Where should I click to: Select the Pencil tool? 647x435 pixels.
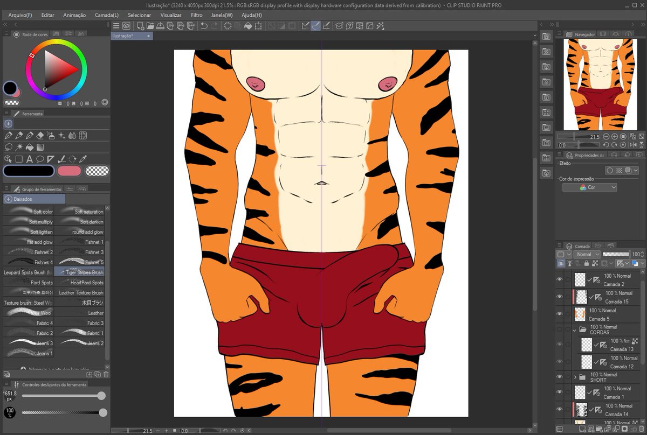tap(19, 136)
